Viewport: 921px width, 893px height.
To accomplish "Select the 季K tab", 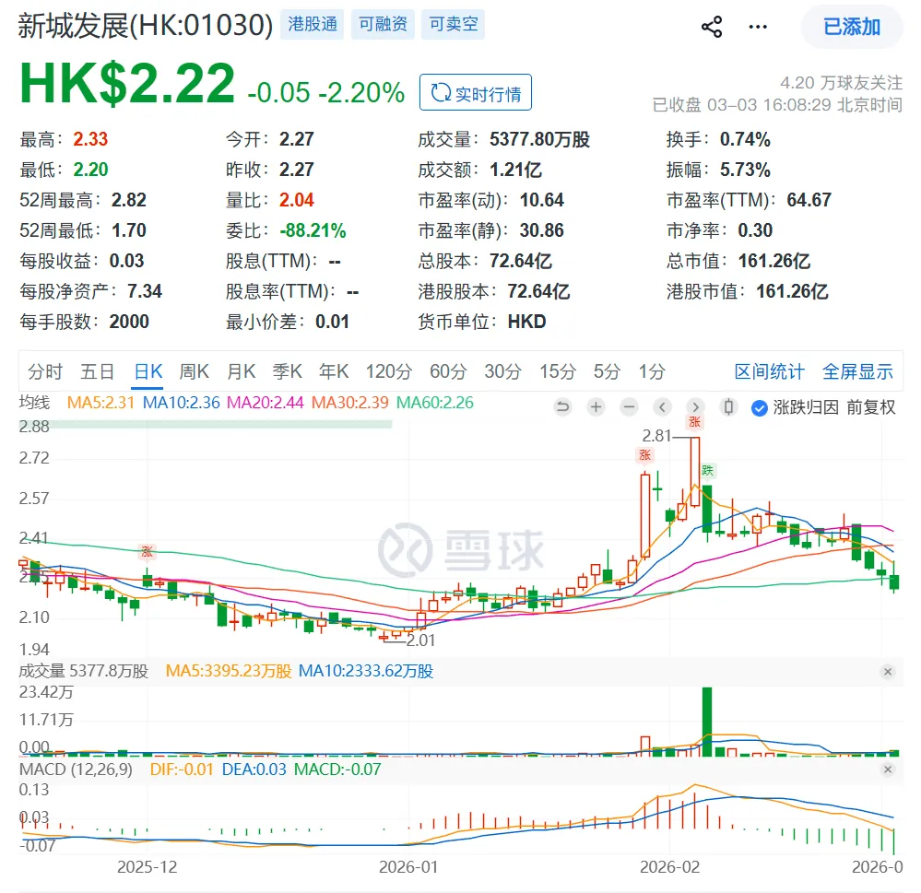I will coord(288,371).
